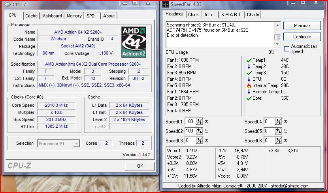Click the -12V reading of -16,97V
328x193 pixels.
coord(233,151)
